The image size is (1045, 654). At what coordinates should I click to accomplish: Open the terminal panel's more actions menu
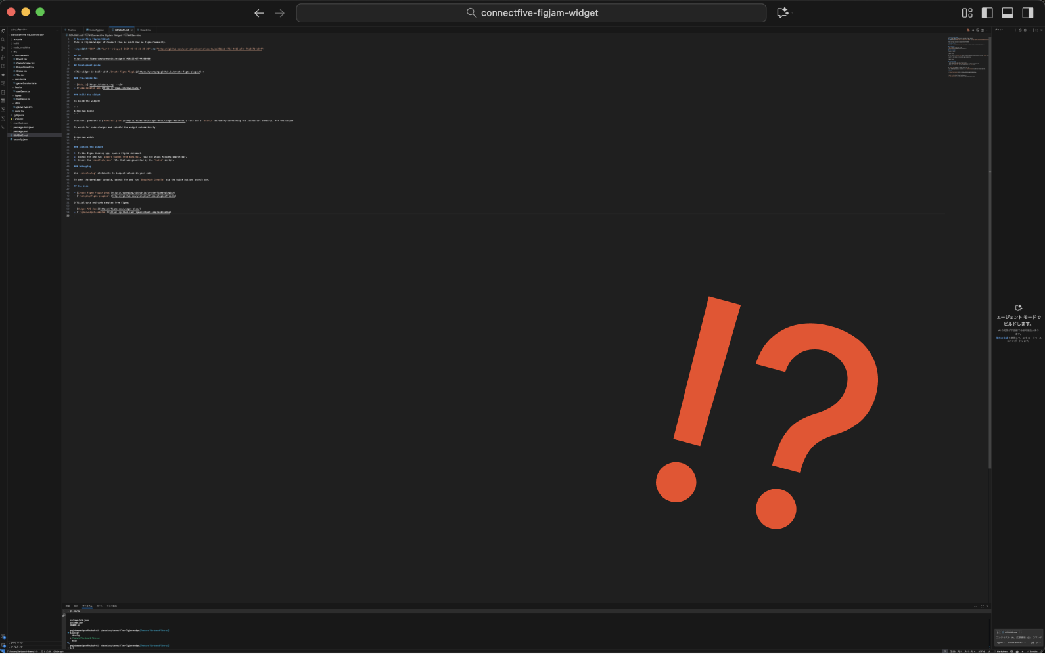pos(975,607)
